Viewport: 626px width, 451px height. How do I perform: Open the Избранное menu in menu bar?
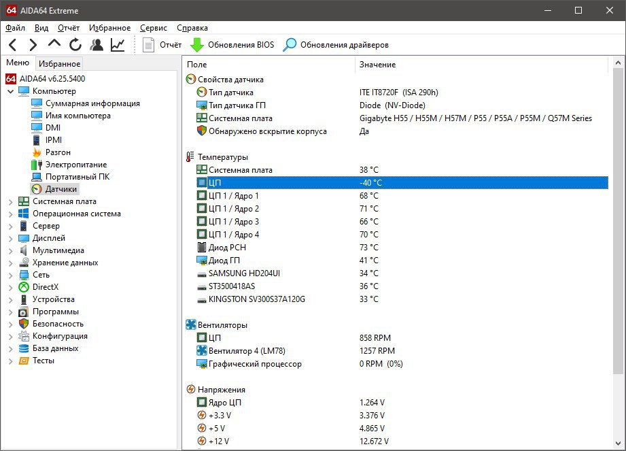110,28
